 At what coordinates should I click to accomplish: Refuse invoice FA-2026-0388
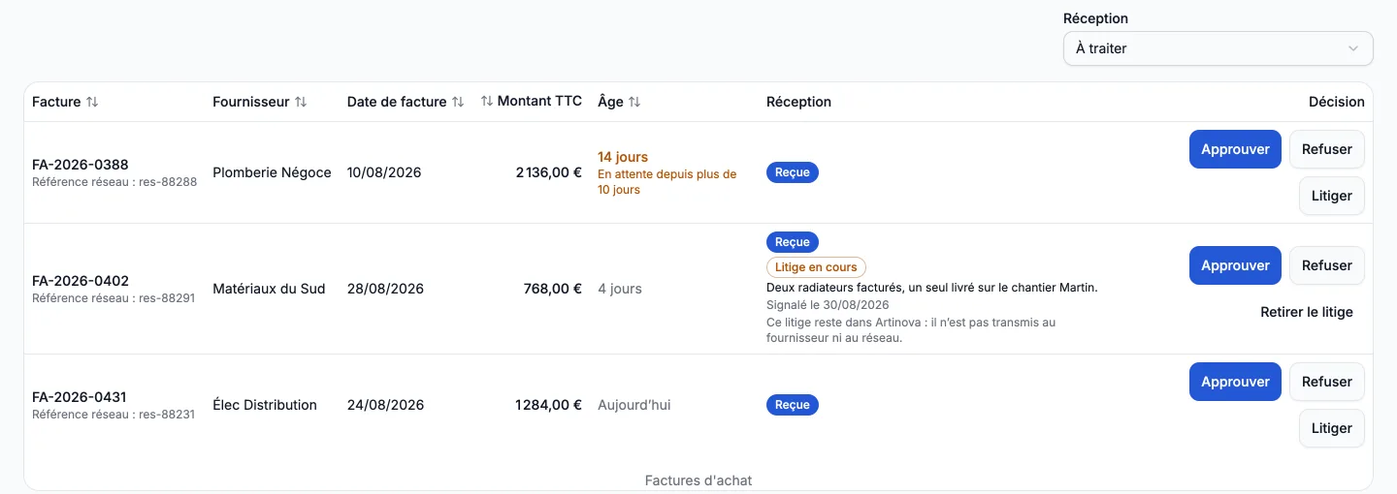point(1326,149)
